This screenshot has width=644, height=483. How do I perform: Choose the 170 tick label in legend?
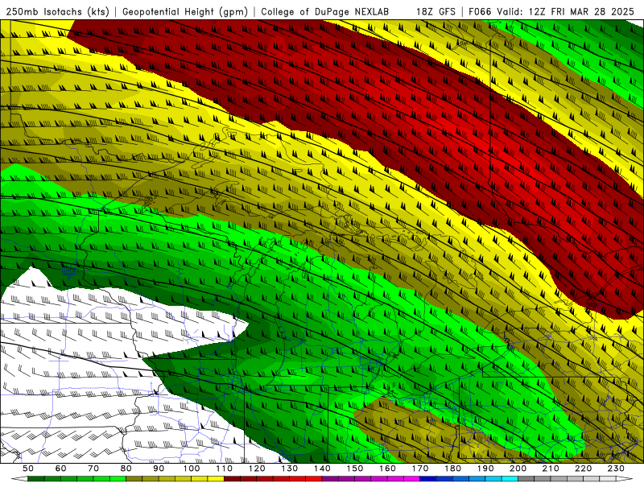click(x=420, y=469)
